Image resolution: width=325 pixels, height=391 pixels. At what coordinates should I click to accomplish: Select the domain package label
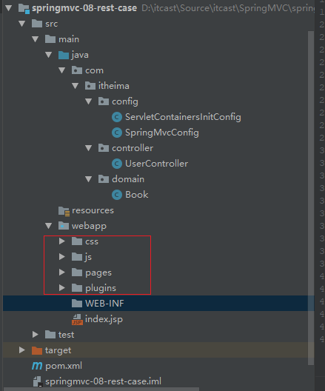coord(128,179)
